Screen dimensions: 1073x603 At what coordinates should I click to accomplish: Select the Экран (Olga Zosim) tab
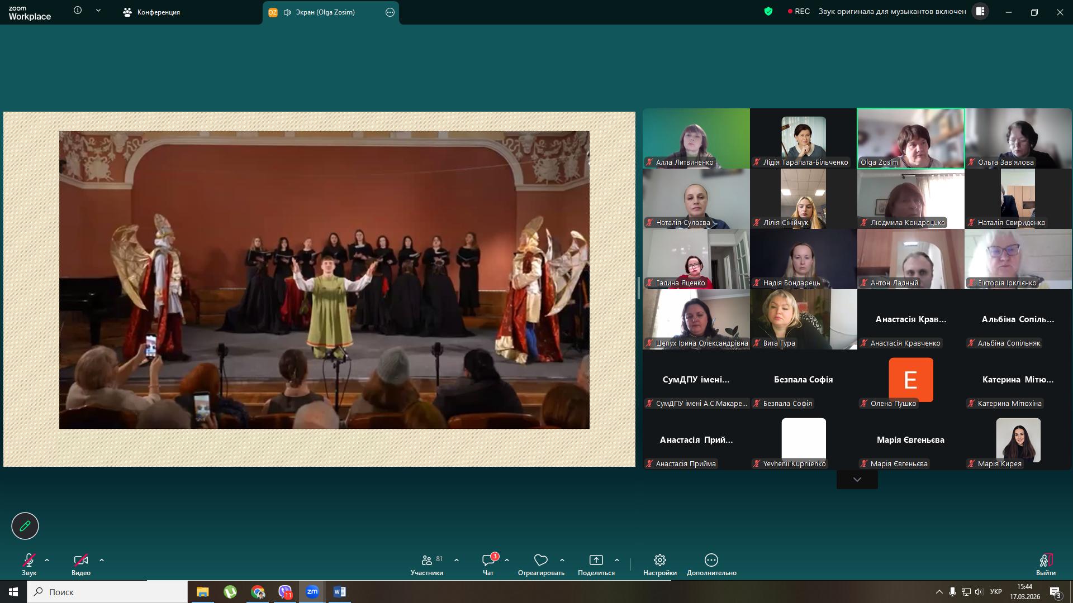(x=324, y=12)
